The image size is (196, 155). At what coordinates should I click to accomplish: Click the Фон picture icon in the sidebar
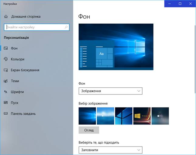(6, 48)
